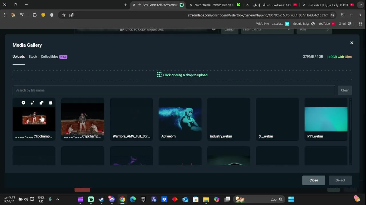Select the A3.webm thumbnail
Screen dimensions: 366x205
[x=180, y=119]
